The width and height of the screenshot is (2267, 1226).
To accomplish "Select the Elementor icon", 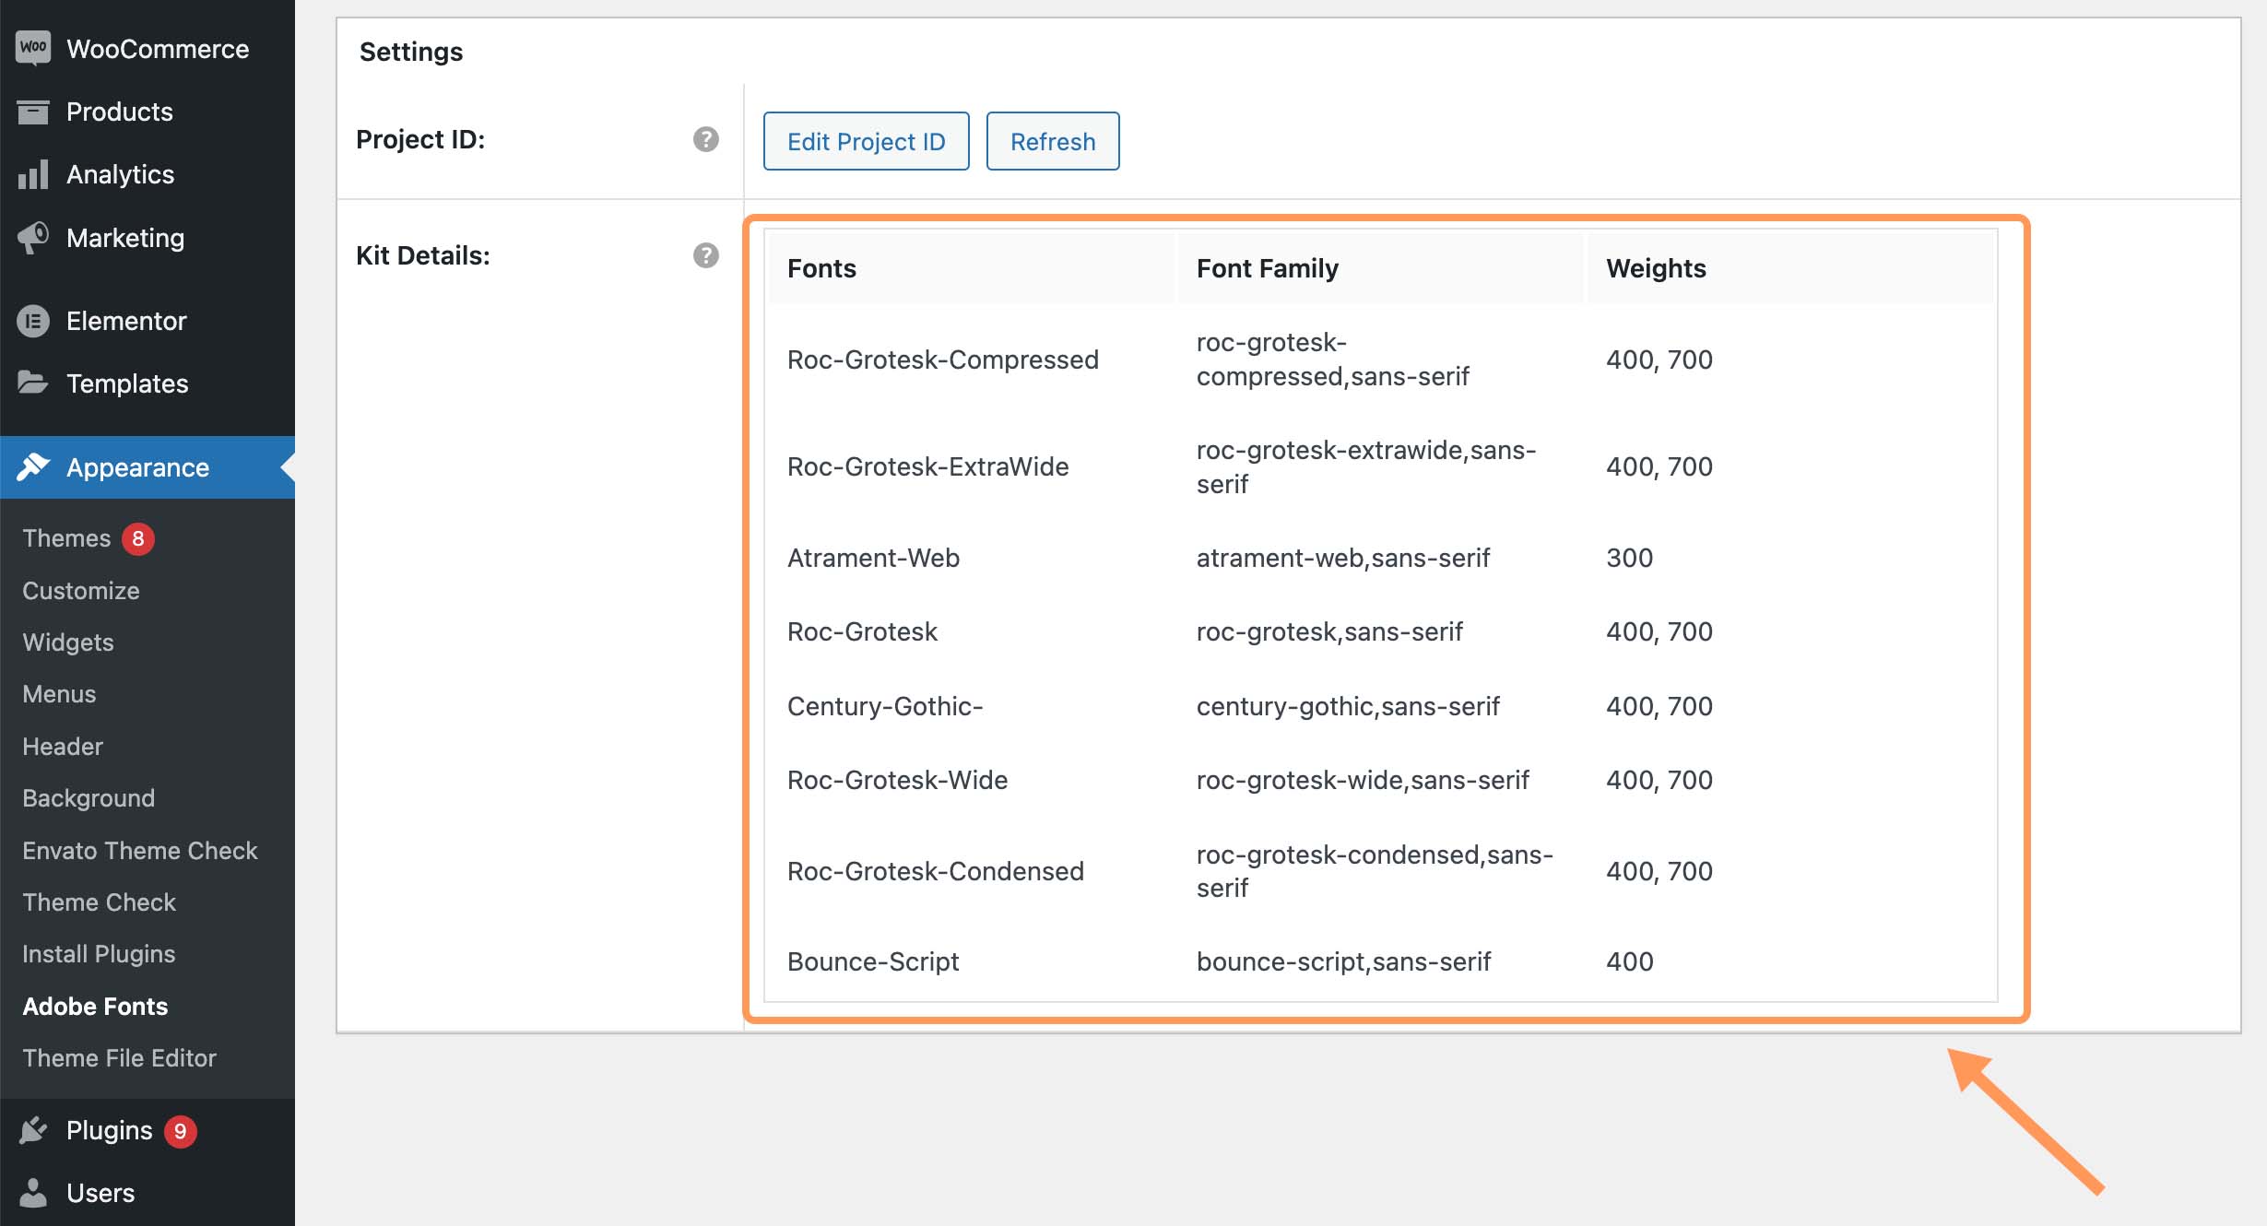I will click(32, 321).
